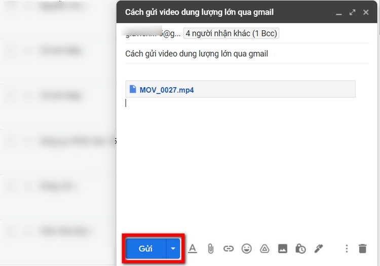380x266 pixels.
Task: Expand the 4 người nhận khác recipients chip
Action: coord(231,33)
